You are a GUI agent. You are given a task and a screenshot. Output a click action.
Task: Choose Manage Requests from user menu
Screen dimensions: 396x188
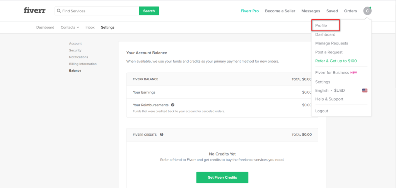(331, 43)
